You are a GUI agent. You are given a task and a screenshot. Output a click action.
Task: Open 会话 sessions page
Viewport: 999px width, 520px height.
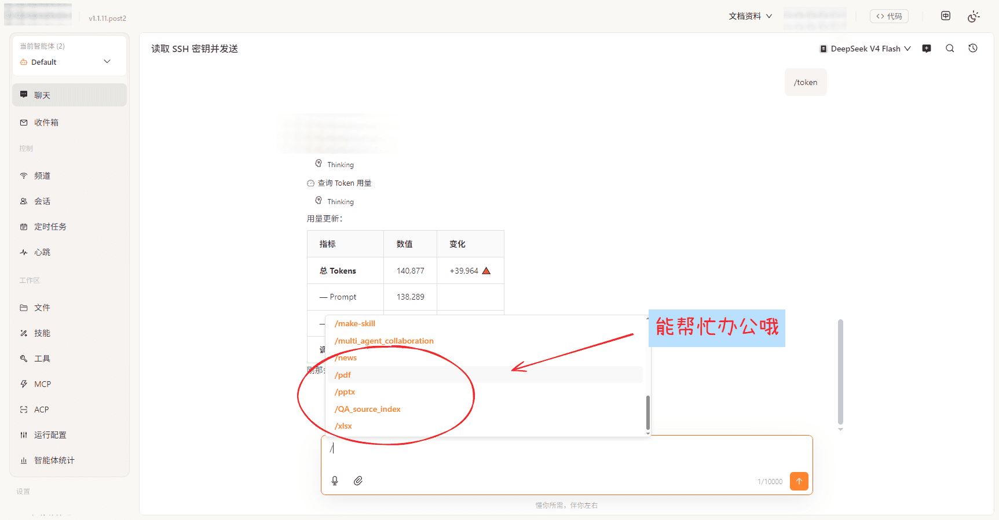click(69, 201)
